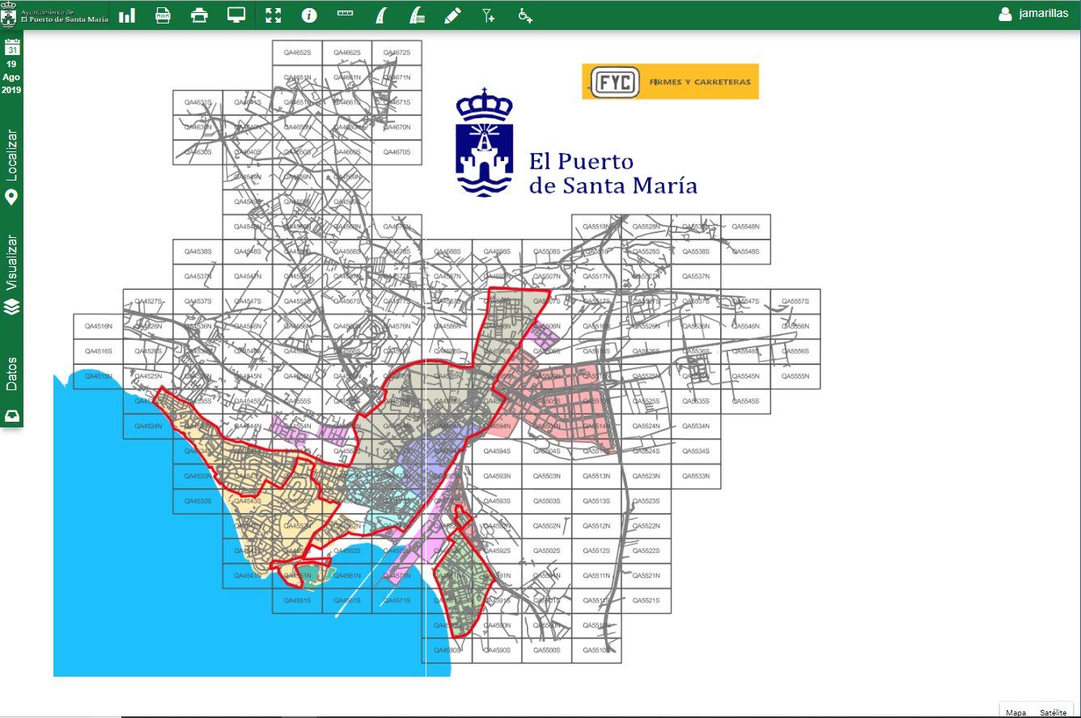Add a new filter
Image resolution: width=1081 pixels, height=718 pixels.
tap(488, 15)
